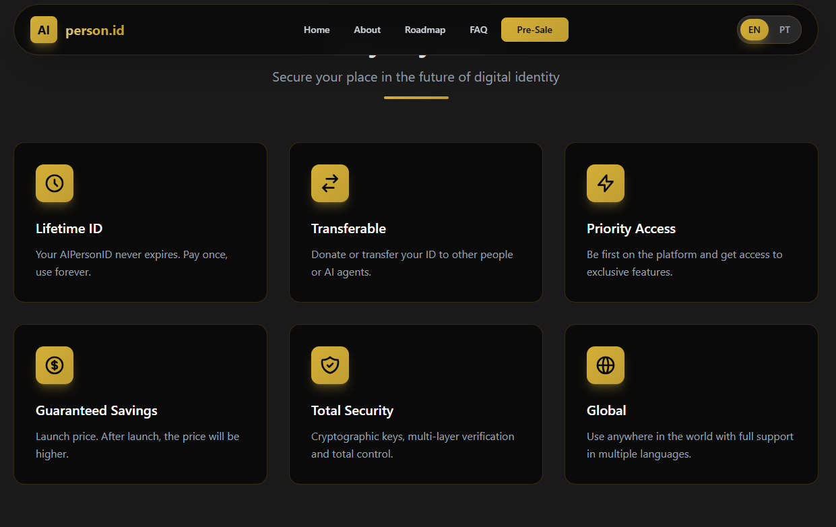The height and width of the screenshot is (527, 836).
Task: Click the lightning bolt icon for Priority Access
Action: coord(605,183)
